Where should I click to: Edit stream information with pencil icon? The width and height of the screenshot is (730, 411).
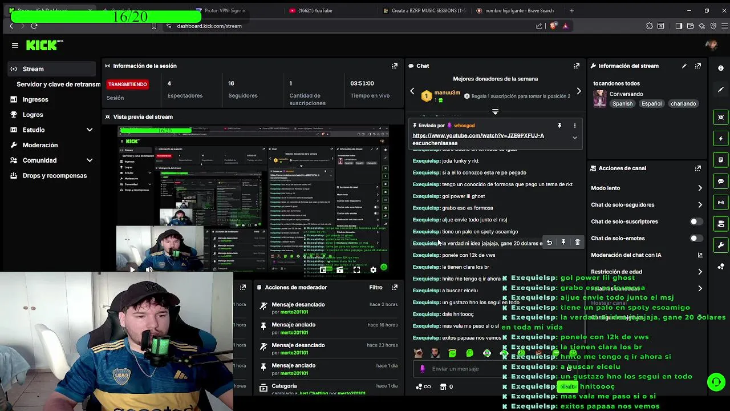684,66
